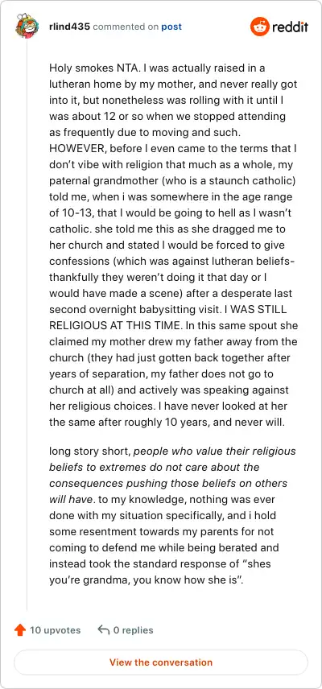Click the italicized "people who value their religious" sentence
This screenshot has height=689, width=322.
[215, 452]
